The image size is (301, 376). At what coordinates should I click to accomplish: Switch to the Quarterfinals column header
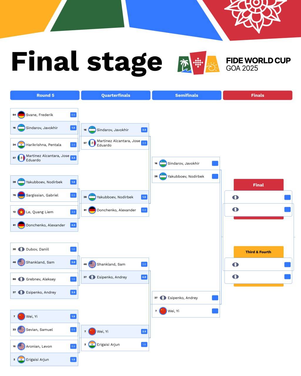point(116,95)
